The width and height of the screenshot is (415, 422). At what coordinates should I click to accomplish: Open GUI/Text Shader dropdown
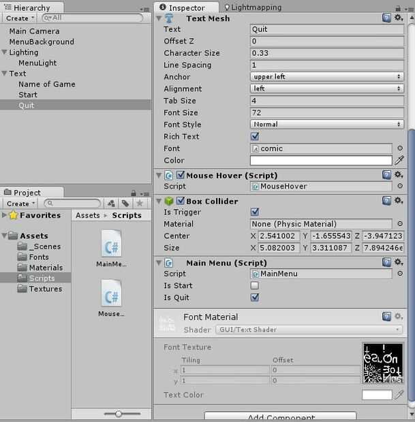[309, 329]
